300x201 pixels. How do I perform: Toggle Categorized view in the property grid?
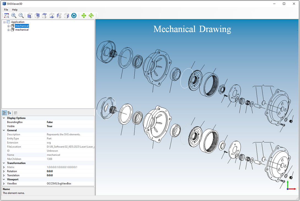pos(4,113)
